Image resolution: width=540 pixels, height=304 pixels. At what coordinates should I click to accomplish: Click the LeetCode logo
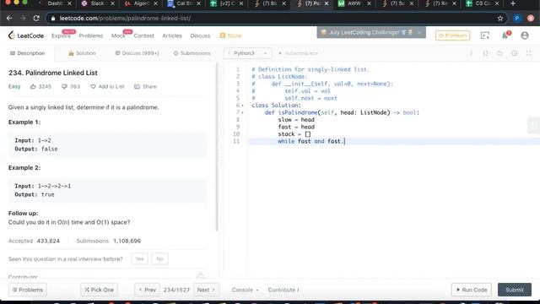coord(26,35)
